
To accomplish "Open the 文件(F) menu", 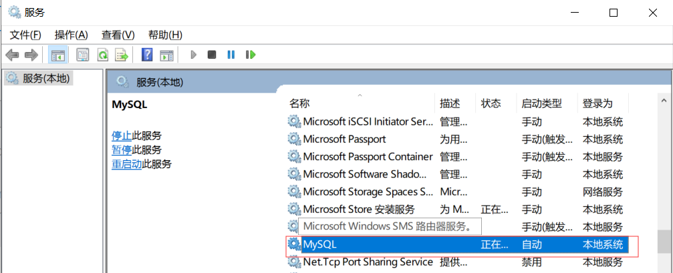I will pos(25,35).
